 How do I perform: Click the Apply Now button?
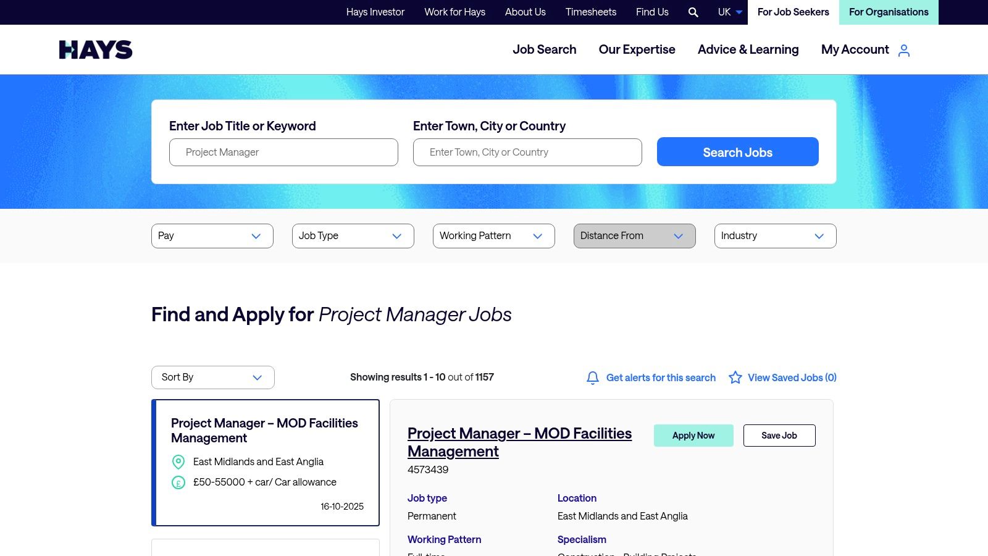pyautogui.click(x=693, y=436)
